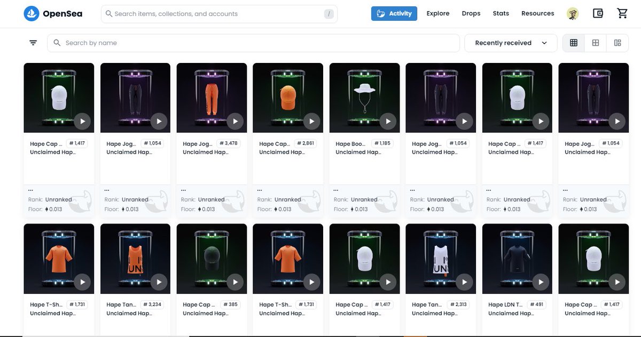Open the Hape Tan... title beside #2,313
641x337 pixels.
[x=427, y=305]
